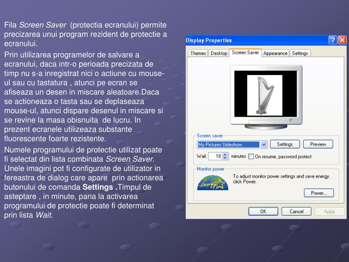Click the Help question mark title bar icon

333,40
